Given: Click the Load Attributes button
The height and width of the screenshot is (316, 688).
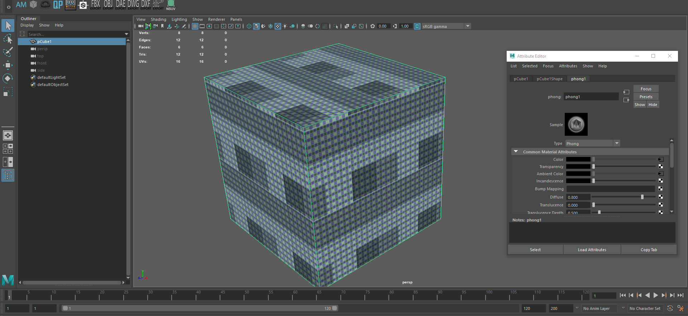Looking at the screenshot, I should 592,250.
